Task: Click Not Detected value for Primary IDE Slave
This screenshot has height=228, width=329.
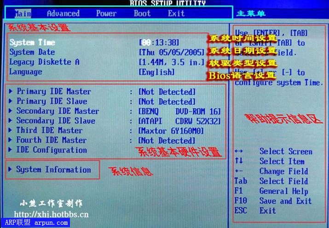Action: pyautogui.click(x=167, y=102)
